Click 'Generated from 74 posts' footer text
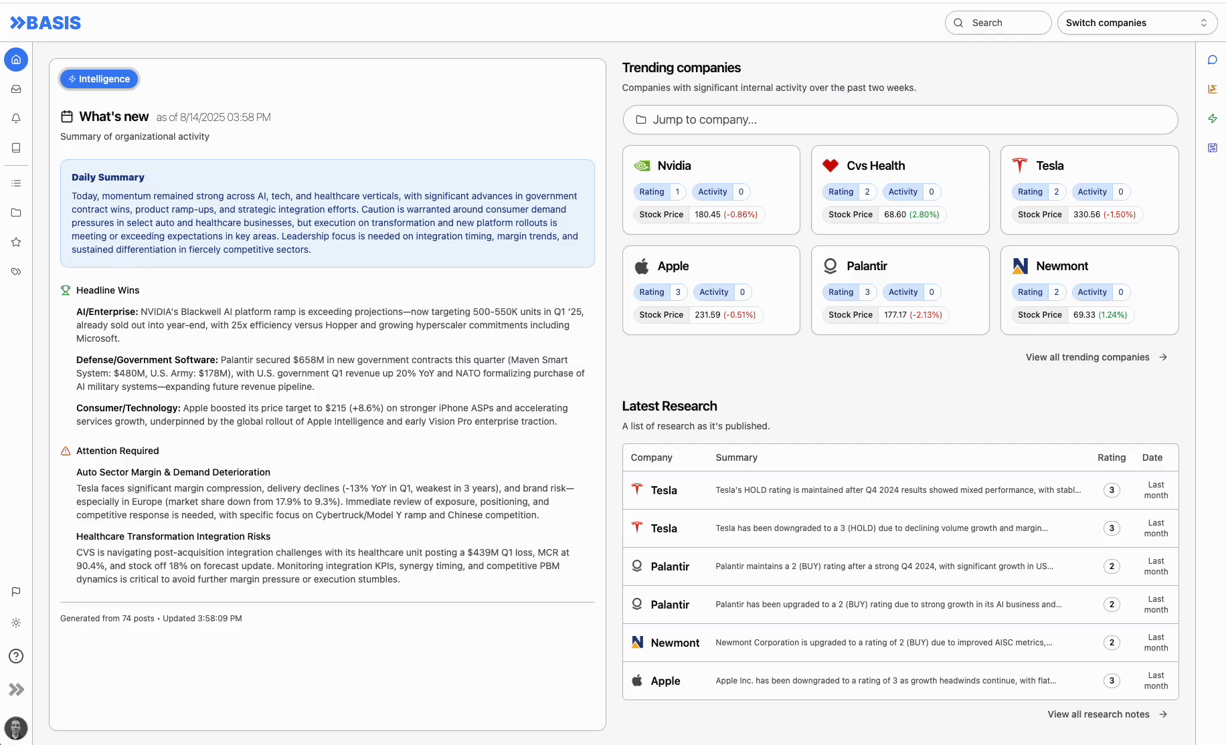Viewport: 1226px width, 745px height. pyautogui.click(x=107, y=619)
